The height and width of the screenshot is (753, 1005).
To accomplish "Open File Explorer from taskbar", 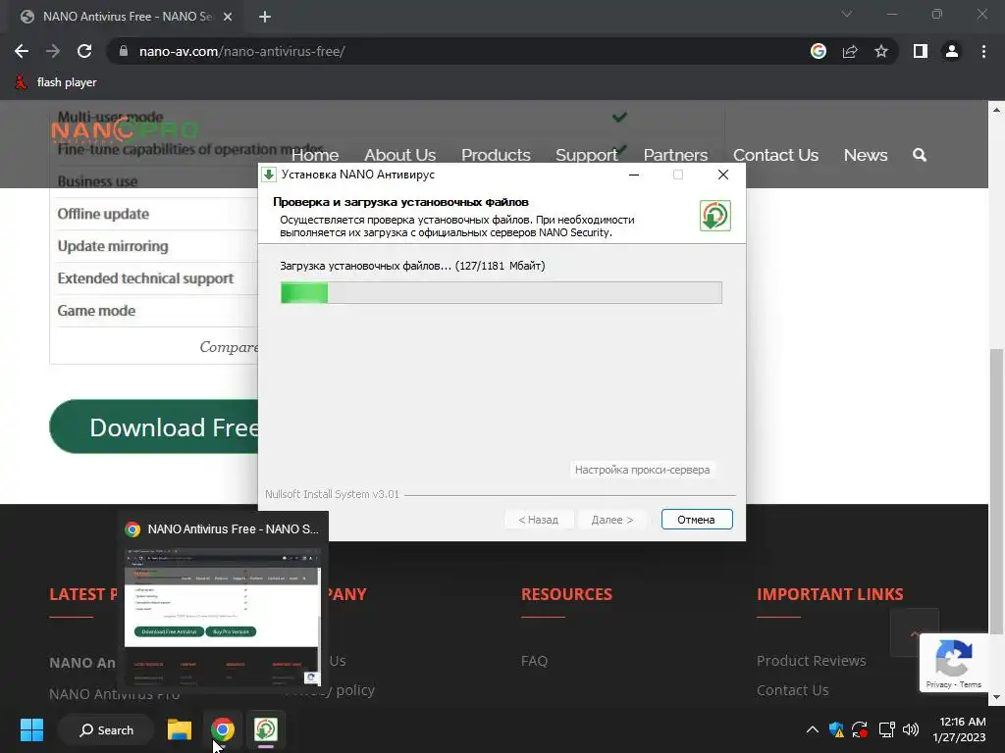I will point(180,729).
